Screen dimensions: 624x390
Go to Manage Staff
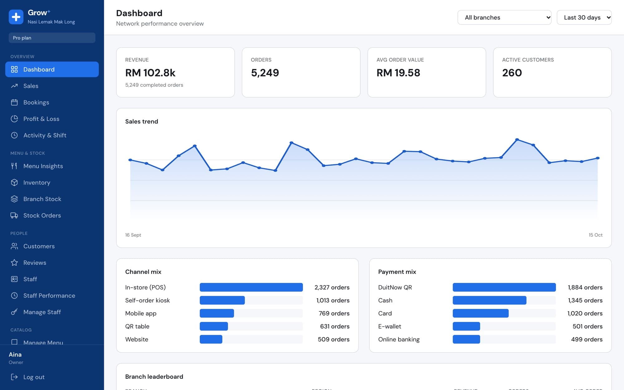52,312
